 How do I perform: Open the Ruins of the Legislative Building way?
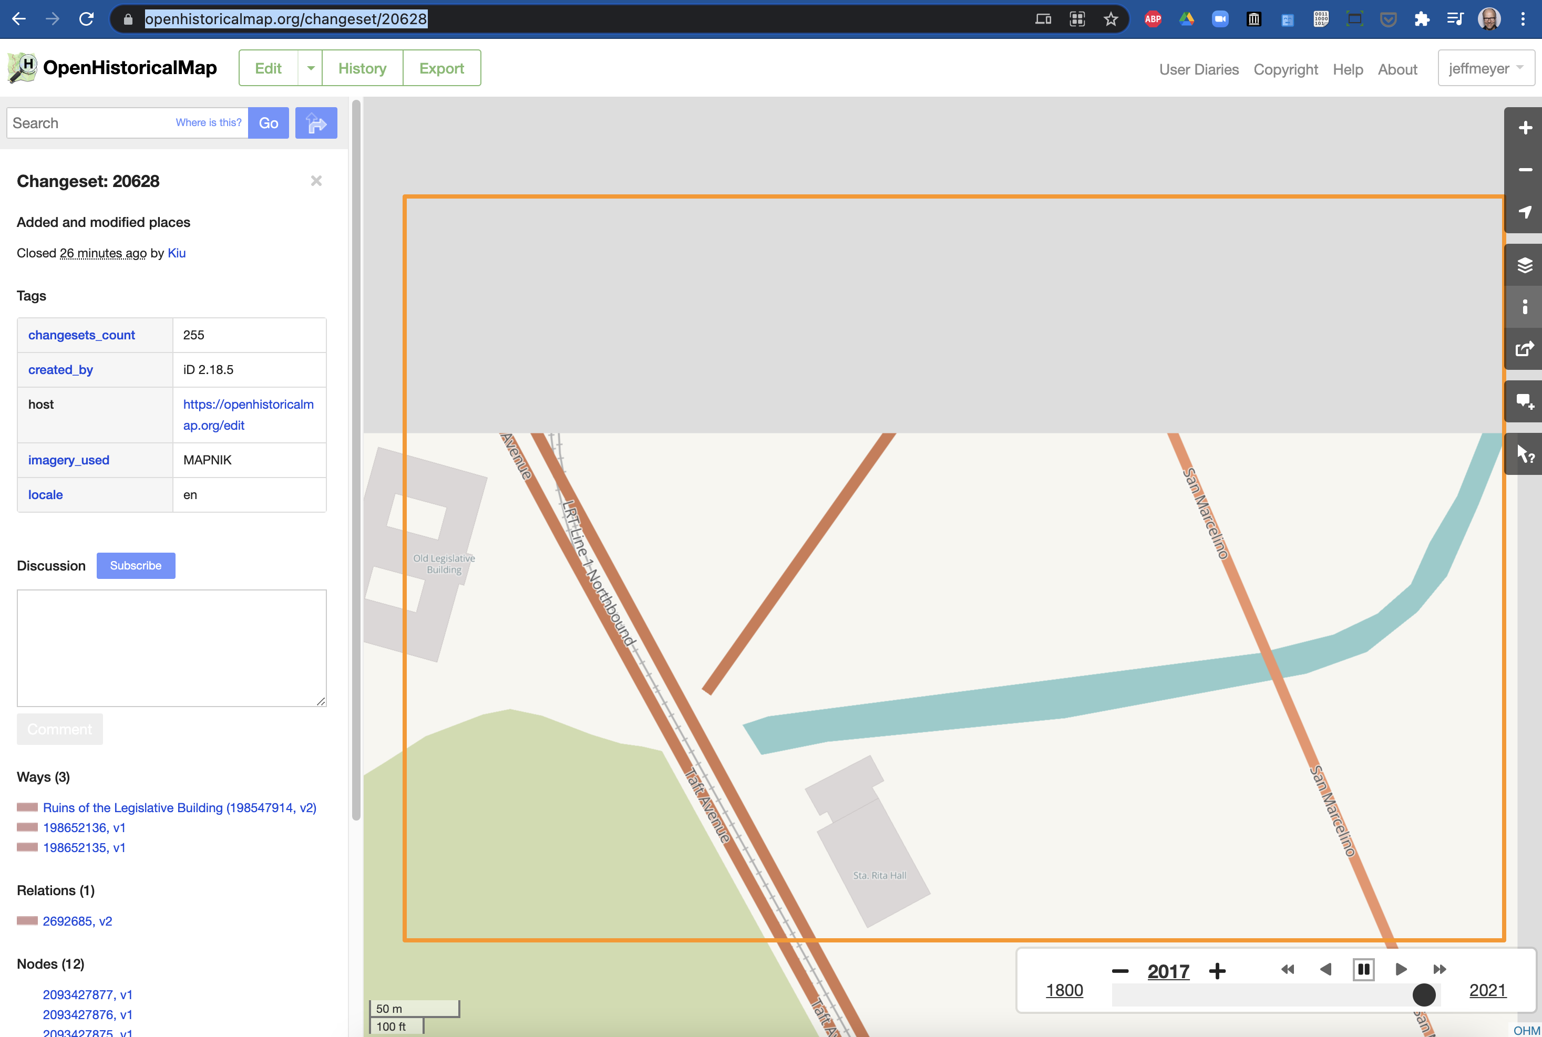point(179,807)
